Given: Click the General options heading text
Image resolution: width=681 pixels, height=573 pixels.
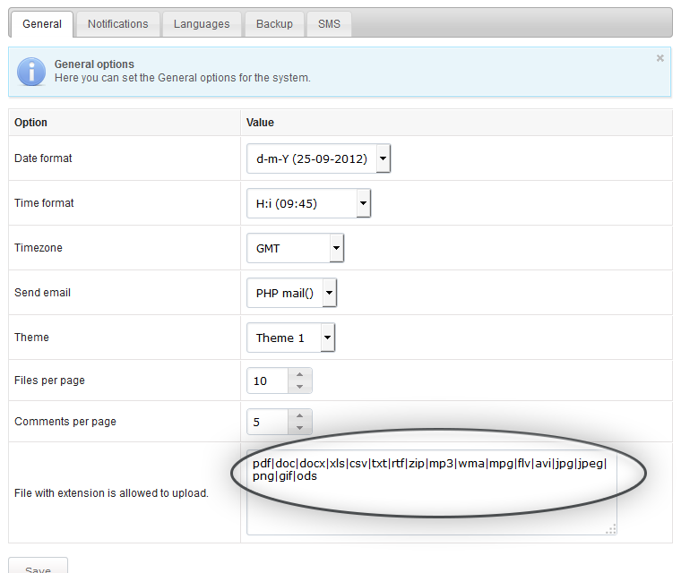Looking at the screenshot, I should pos(94,64).
